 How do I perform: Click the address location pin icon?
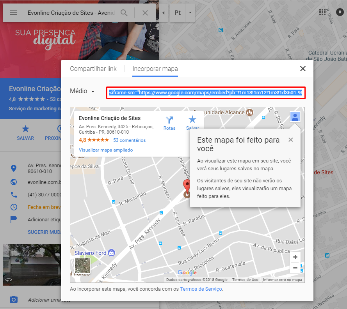pyautogui.click(x=14, y=168)
